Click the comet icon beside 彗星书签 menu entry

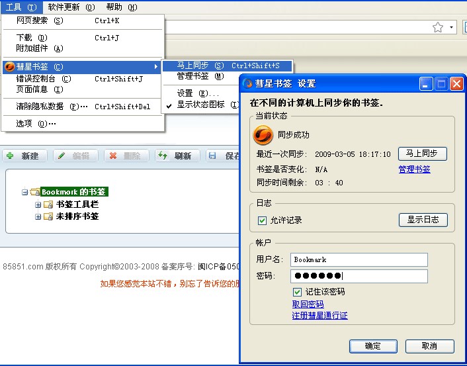(10, 66)
